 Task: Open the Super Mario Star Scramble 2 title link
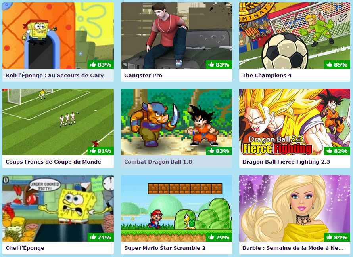click(x=165, y=248)
